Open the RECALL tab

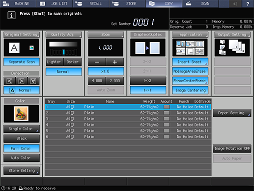[x=91, y=3]
